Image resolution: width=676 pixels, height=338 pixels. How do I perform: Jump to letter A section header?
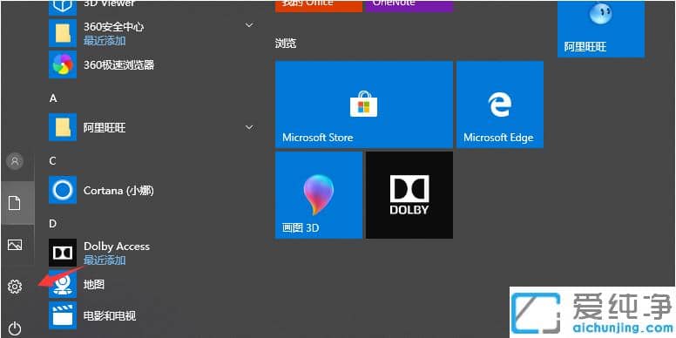pyautogui.click(x=53, y=98)
